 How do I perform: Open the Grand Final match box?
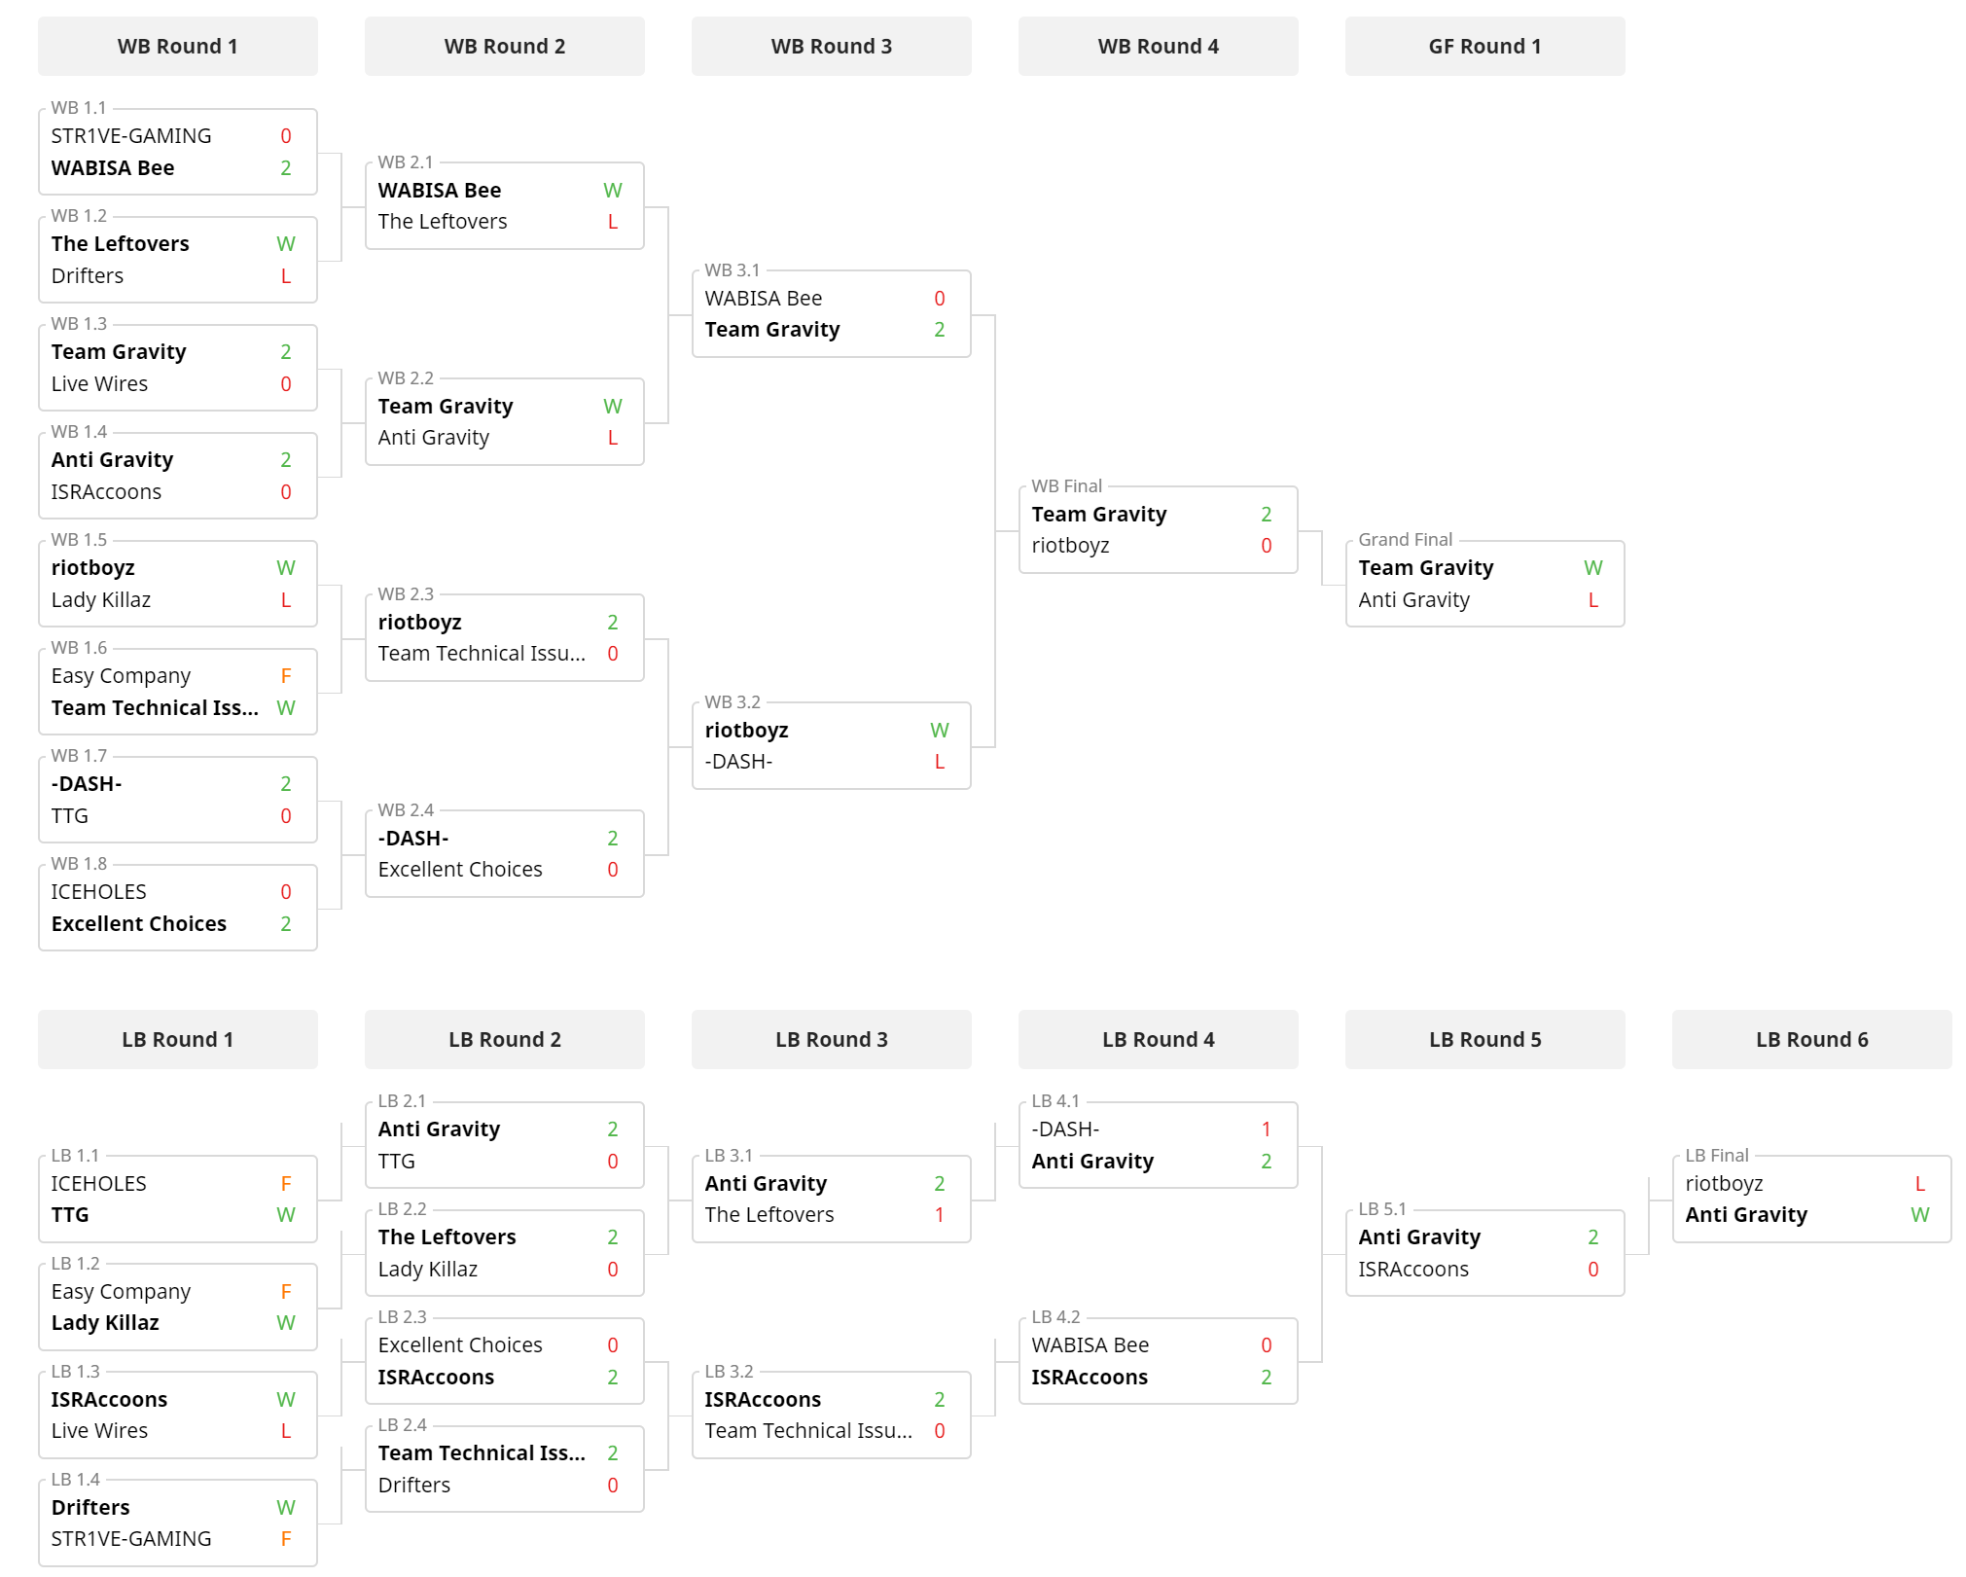tap(1484, 584)
